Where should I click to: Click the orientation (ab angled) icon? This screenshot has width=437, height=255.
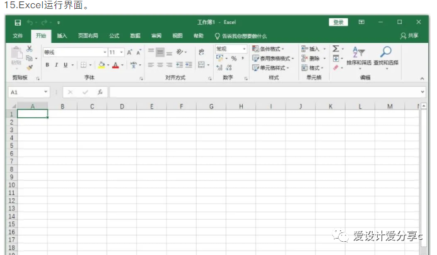[x=180, y=52]
